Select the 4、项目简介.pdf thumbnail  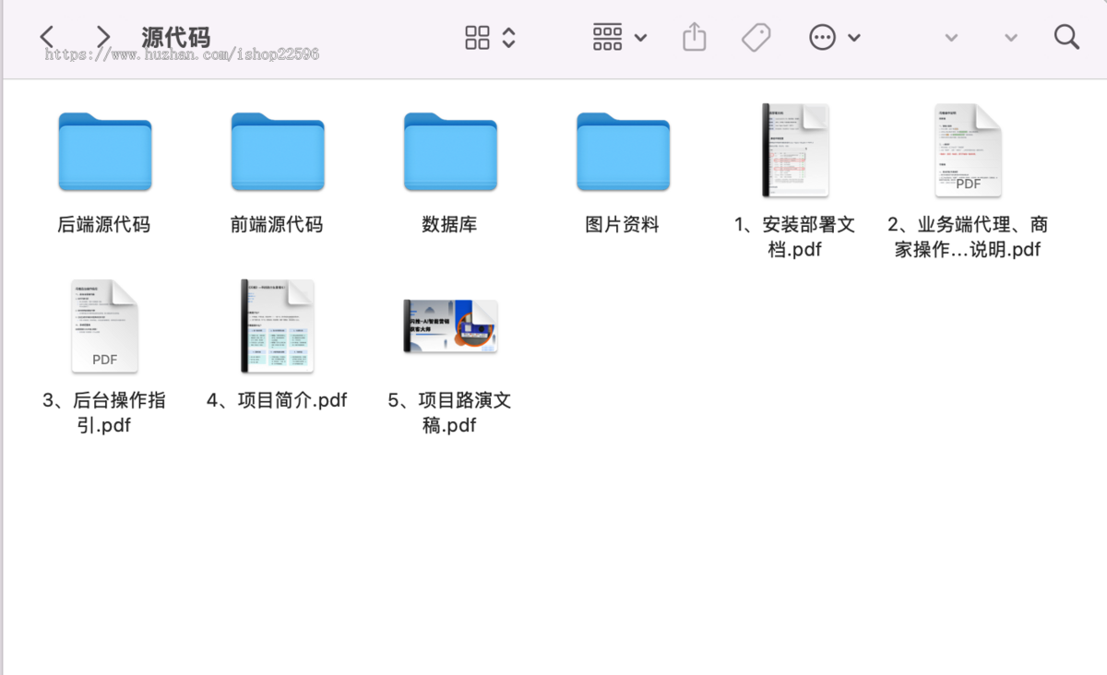(x=278, y=326)
